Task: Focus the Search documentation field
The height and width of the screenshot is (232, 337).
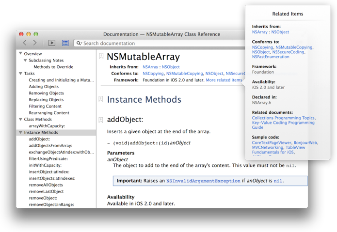Action: pyautogui.click(x=160, y=43)
